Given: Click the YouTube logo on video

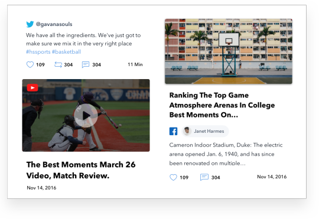Looking at the screenshot, I should click(32, 87).
